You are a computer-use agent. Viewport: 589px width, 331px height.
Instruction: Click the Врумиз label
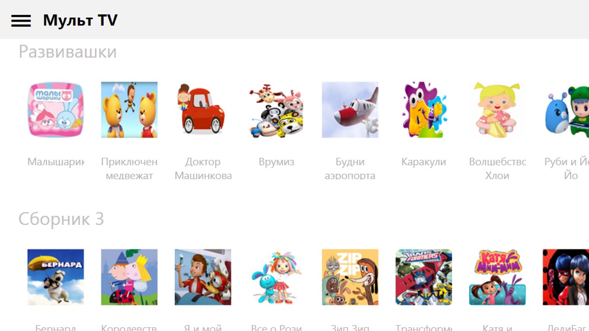(x=276, y=162)
